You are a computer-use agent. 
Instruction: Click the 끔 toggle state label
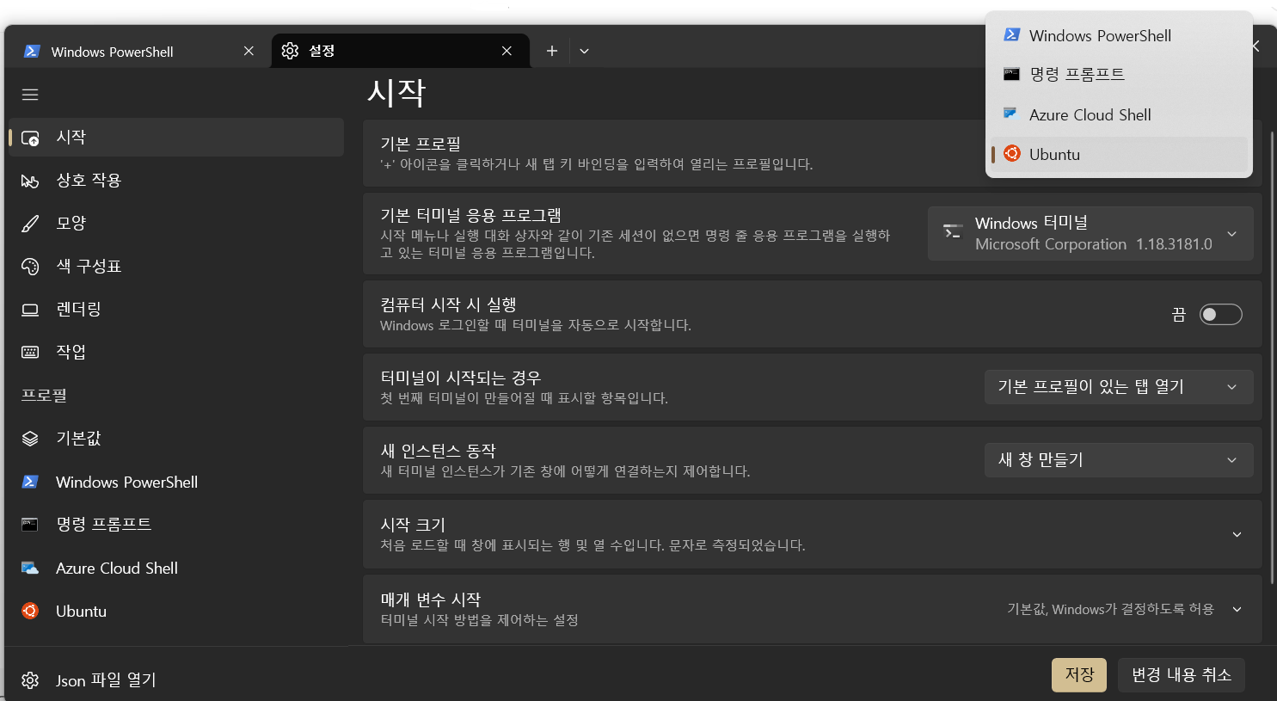point(1179,315)
